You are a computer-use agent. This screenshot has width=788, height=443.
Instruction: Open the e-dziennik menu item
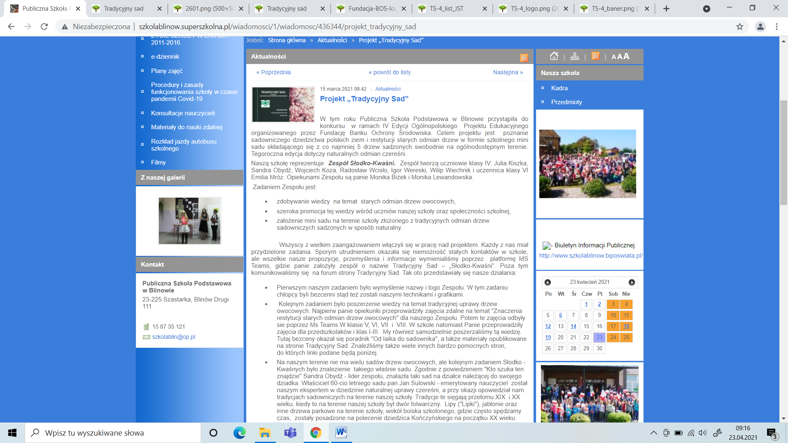[x=165, y=57]
